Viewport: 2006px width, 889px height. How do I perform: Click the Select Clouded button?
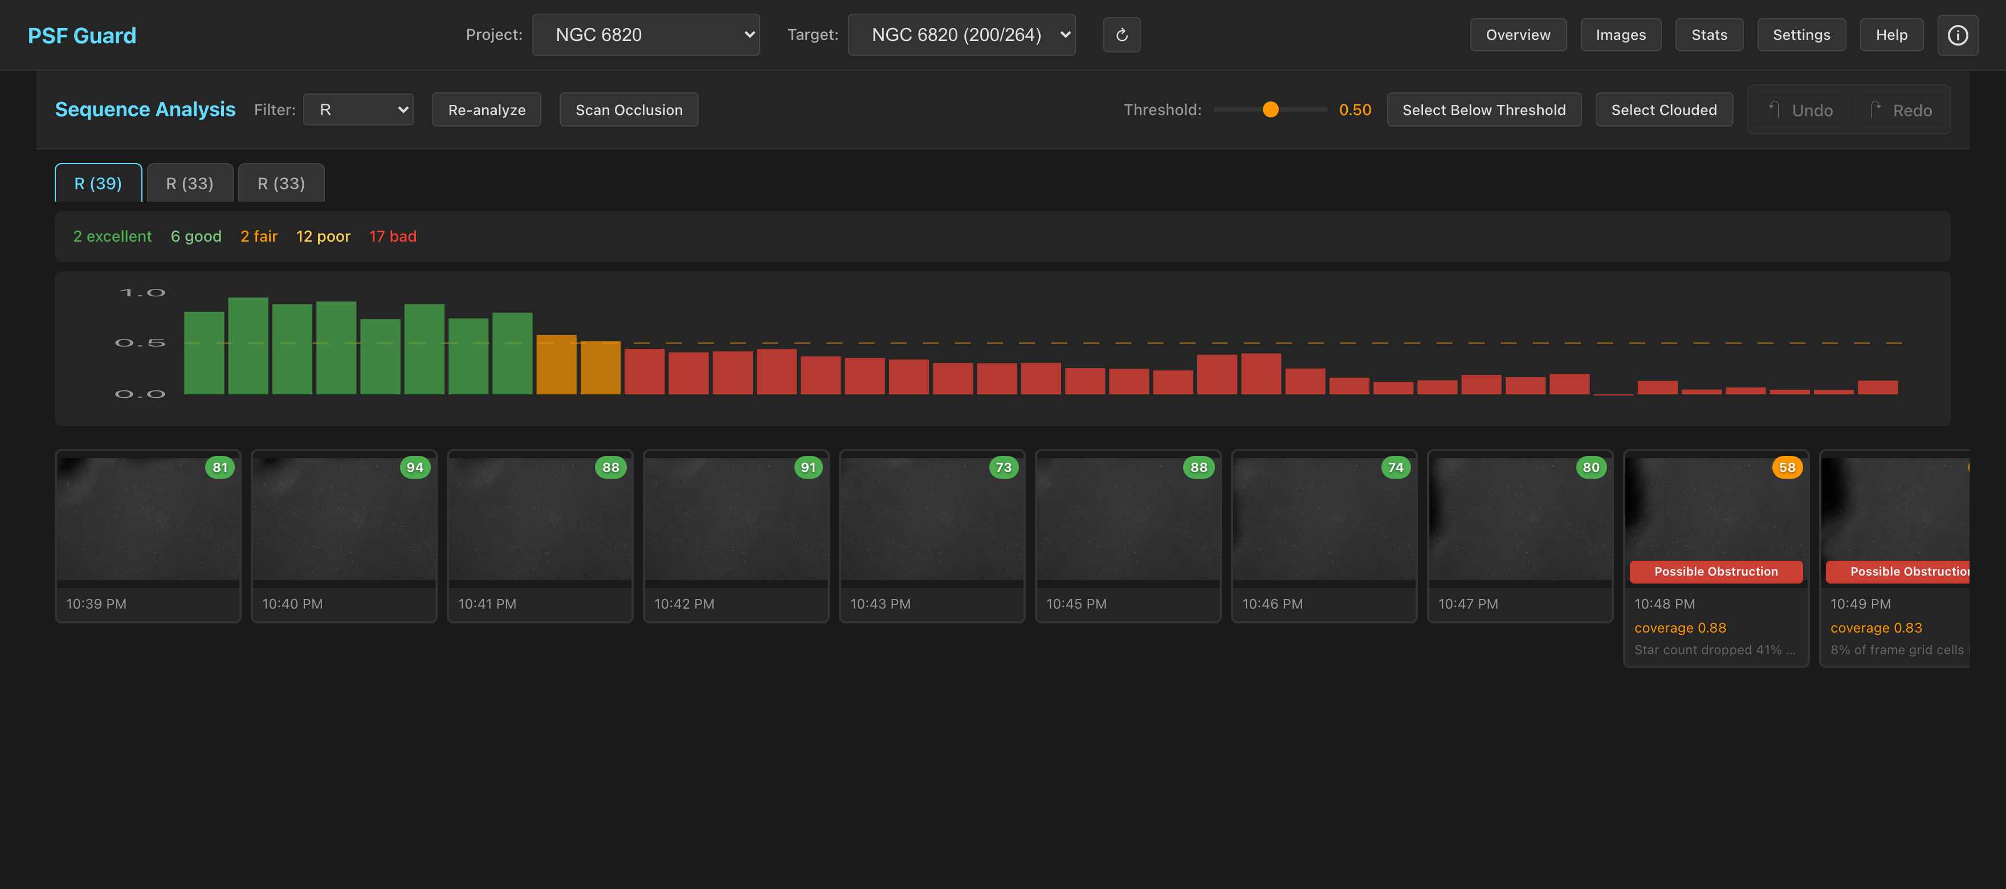pos(1663,110)
